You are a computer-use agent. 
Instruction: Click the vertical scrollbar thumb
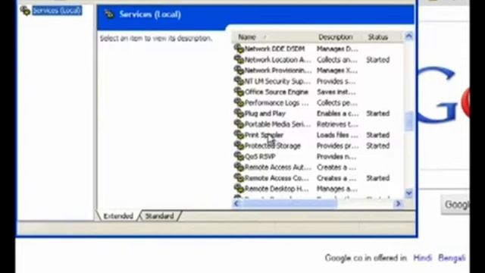(x=408, y=121)
